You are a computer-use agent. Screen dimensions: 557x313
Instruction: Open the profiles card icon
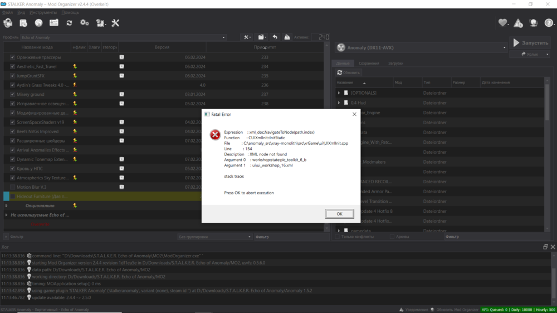[x=54, y=23]
